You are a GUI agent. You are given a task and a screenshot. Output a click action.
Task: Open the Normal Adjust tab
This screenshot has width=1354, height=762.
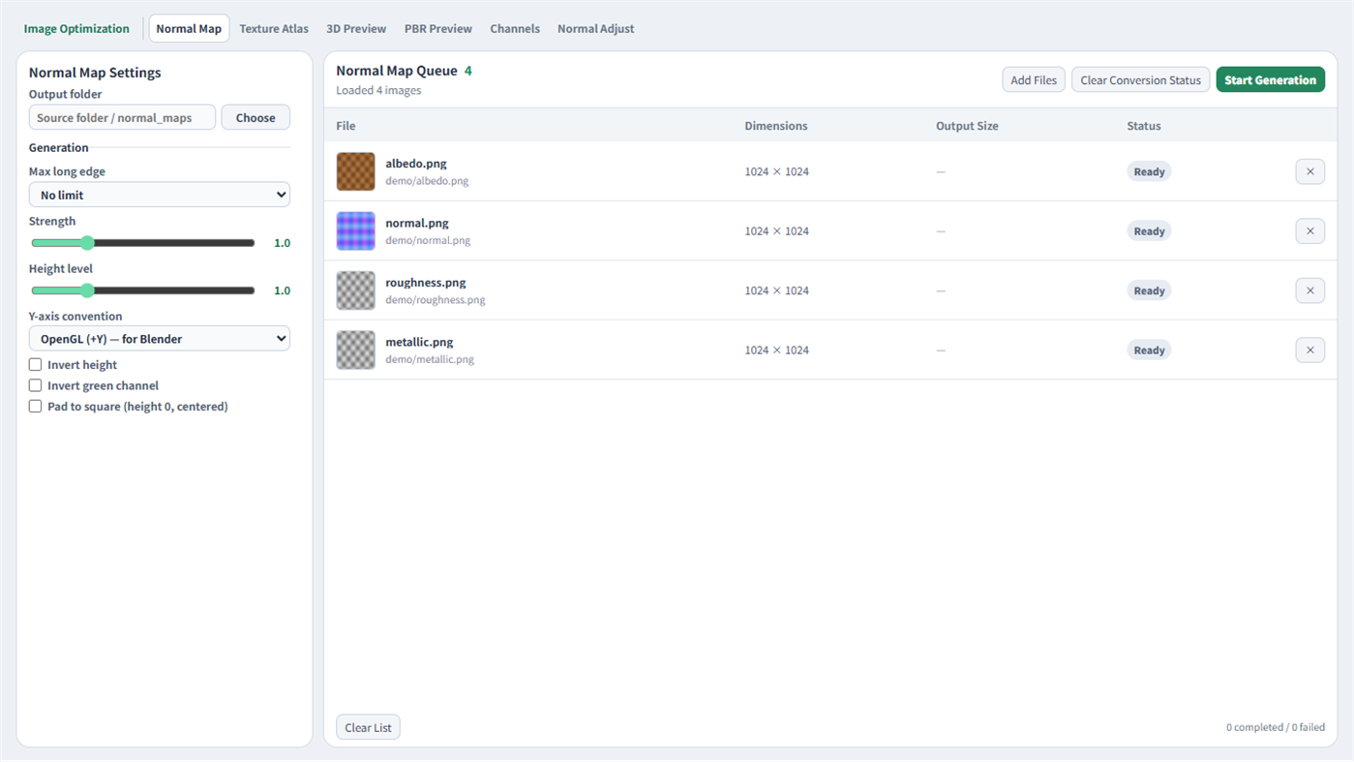click(x=596, y=28)
